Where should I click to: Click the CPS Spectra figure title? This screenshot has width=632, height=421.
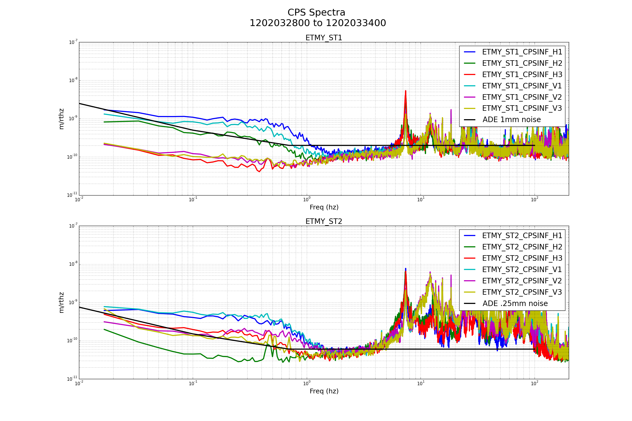click(x=316, y=13)
